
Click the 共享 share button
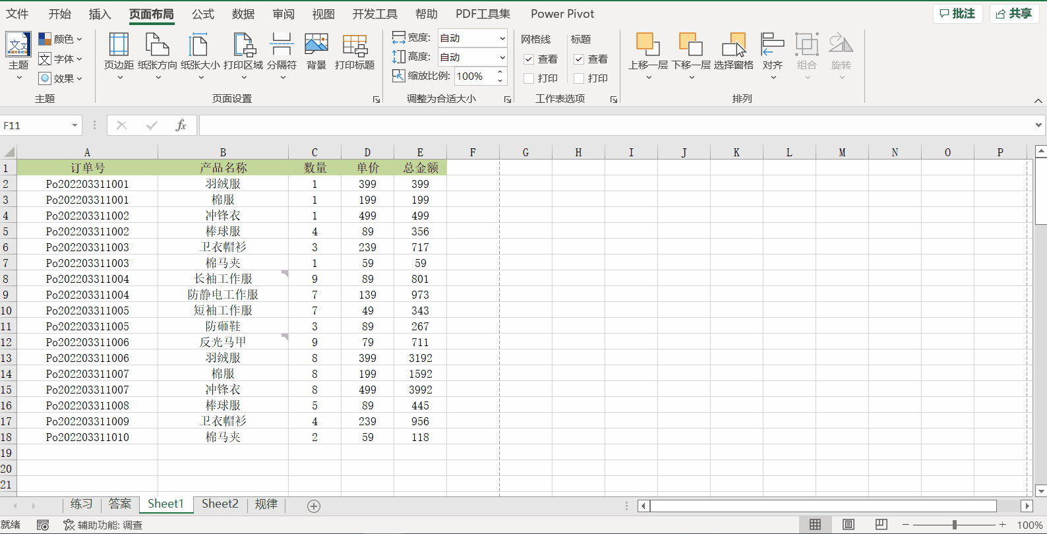tap(1014, 14)
